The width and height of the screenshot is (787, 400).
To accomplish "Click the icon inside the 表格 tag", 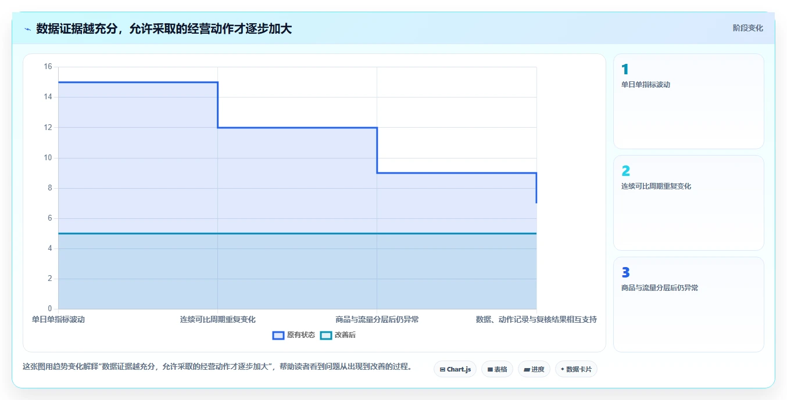I will point(490,369).
